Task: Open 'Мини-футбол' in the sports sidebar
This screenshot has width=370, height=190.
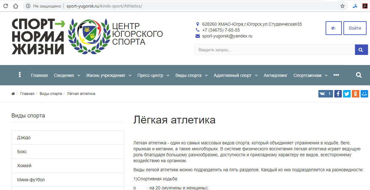Action: pyautogui.click(x=68, y=180)
